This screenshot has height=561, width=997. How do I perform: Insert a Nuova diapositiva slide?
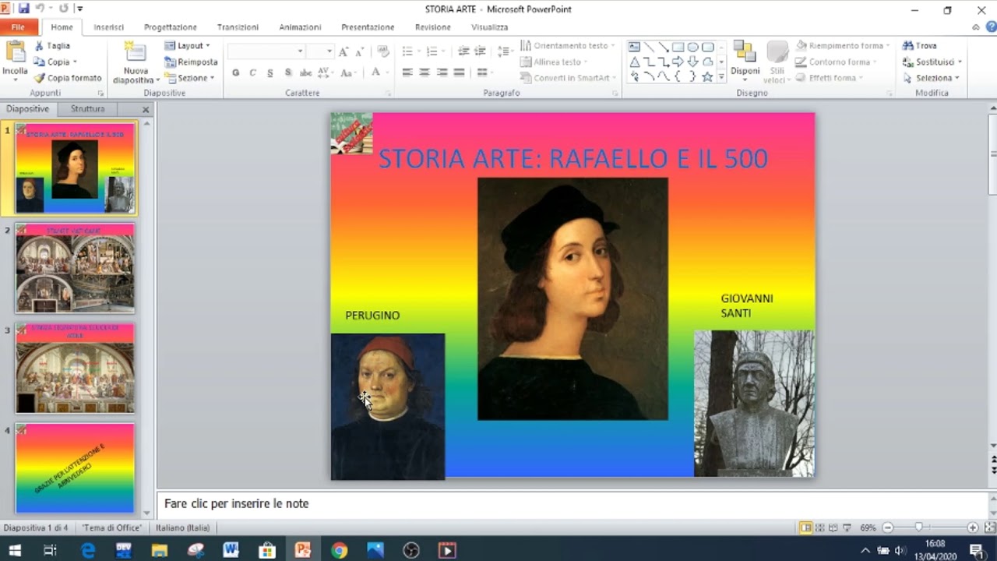136,62
